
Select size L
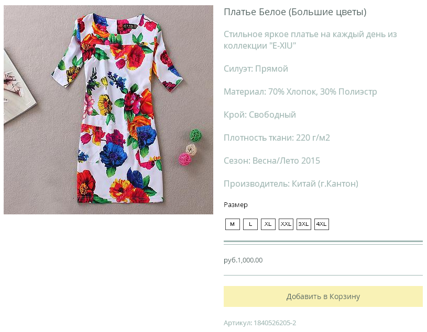point(250,224)
